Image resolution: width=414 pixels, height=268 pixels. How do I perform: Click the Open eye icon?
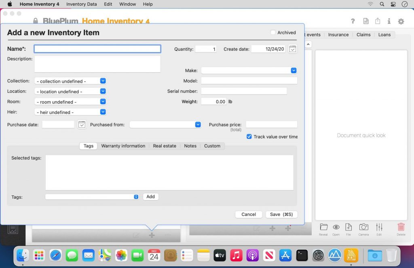click(336, 227)
